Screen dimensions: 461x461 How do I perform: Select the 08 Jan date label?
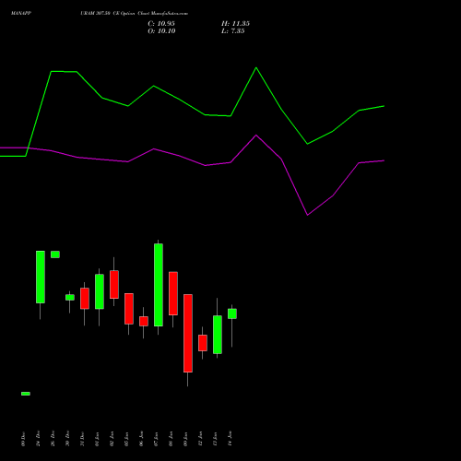171,439
